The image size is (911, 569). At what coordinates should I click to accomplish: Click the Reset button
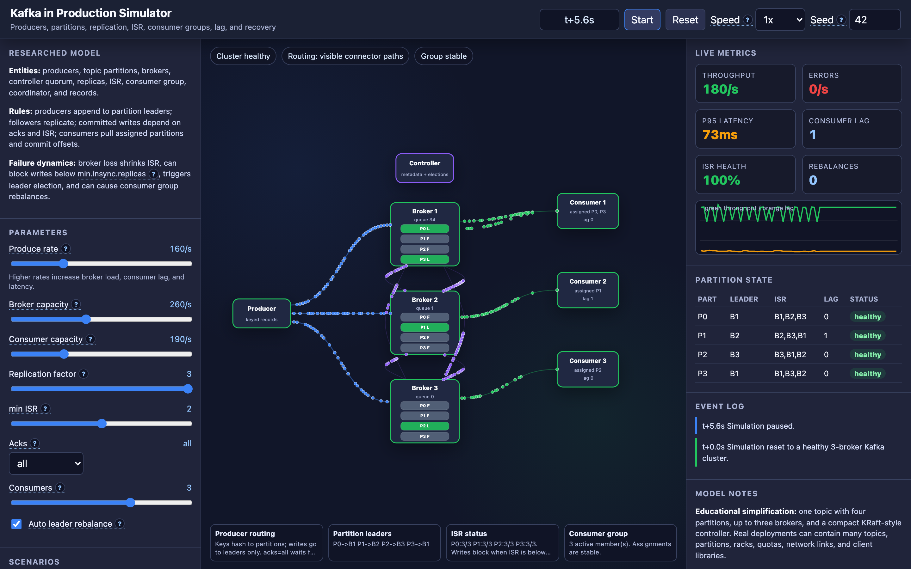tap(685, 20)
